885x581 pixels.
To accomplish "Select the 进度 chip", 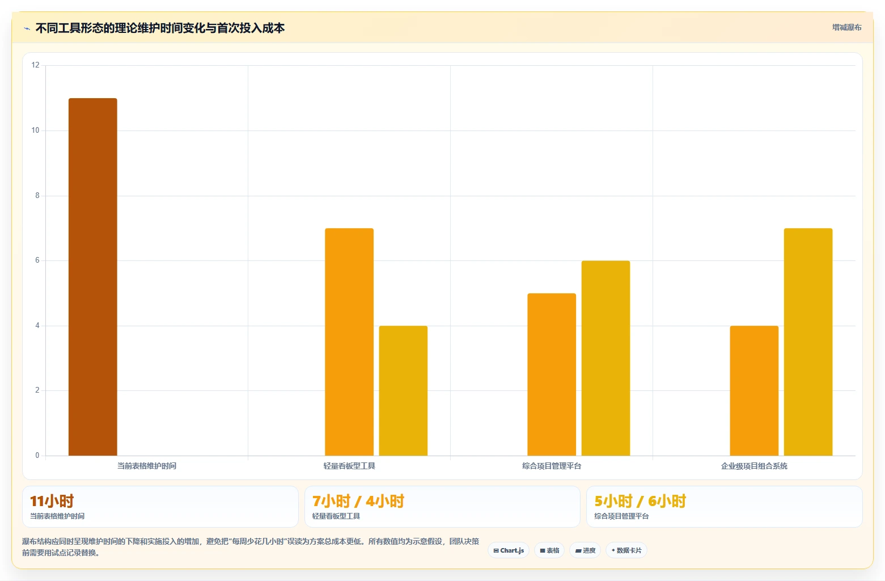I will [x=585, y=550].
